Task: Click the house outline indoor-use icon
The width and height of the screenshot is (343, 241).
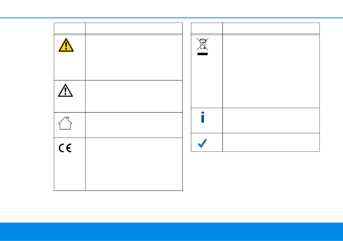Action: coord(65,123)
